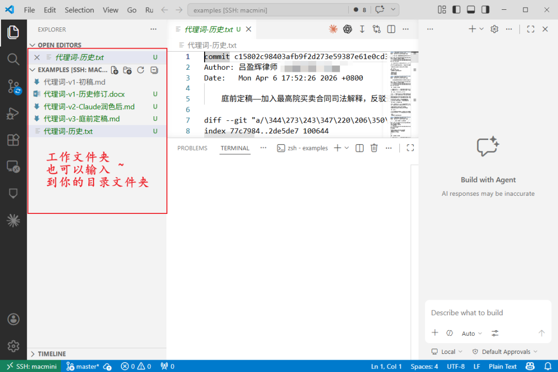Viewport: 558px width, 372px height.
Task: Open 代理词-v1-历史修订.docx file
Action: click(x=97, y=95)
